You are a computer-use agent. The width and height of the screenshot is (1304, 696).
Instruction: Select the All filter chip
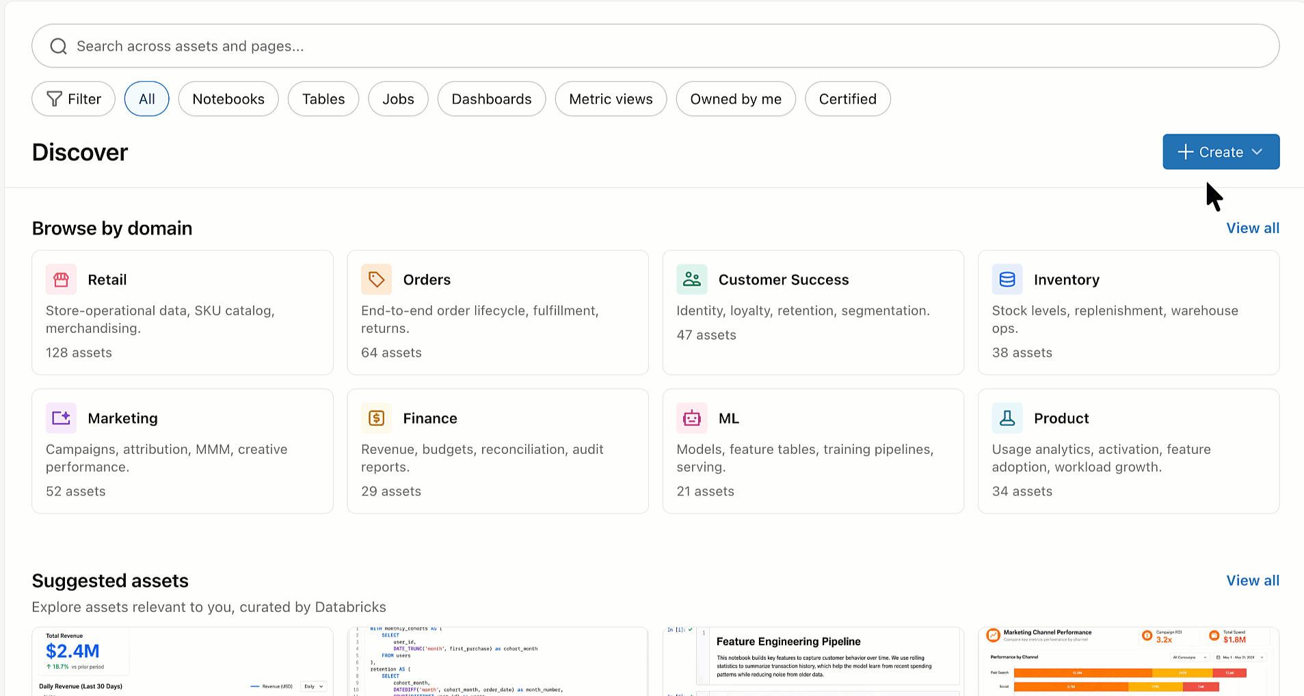click(x=146, y=99)
